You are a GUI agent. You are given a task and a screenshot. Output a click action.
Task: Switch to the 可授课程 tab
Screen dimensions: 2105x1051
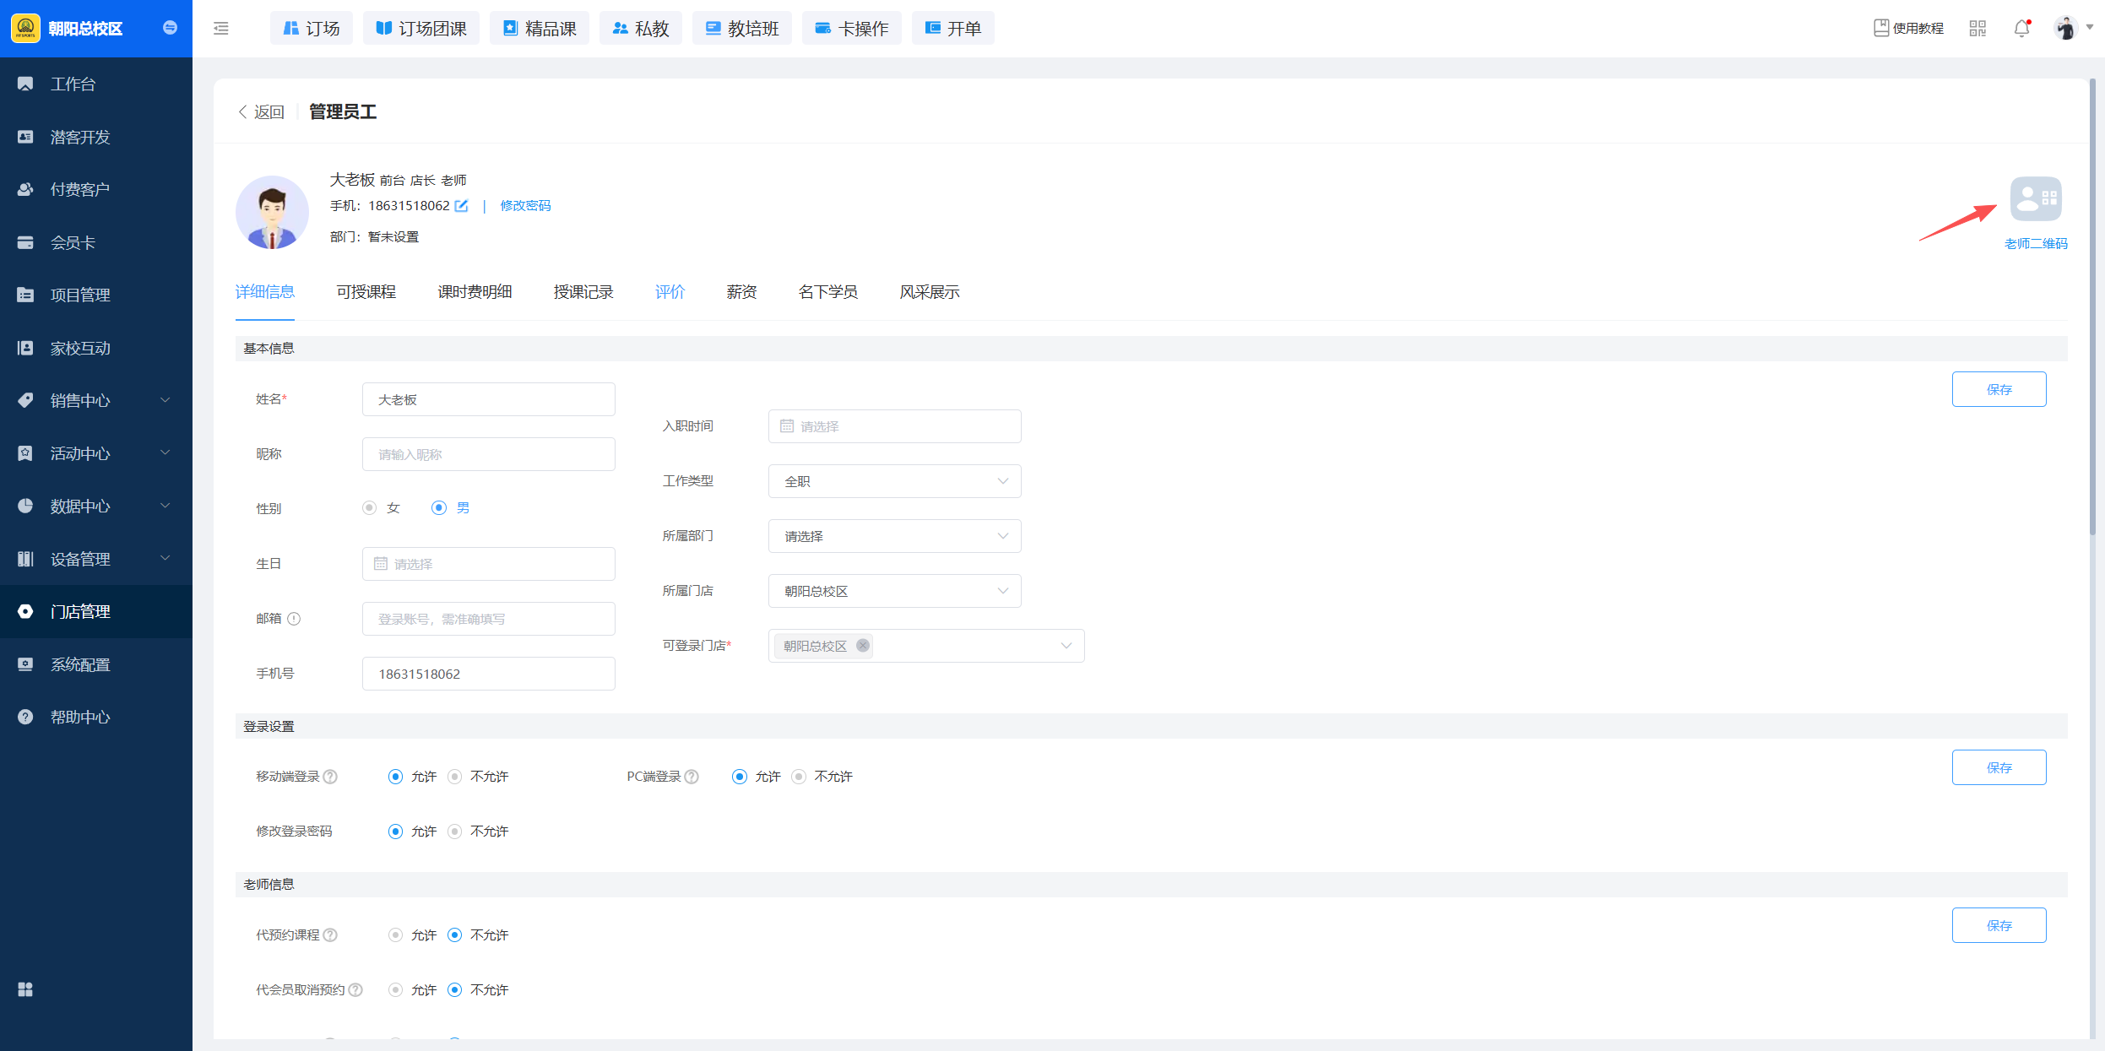click(x=366, y=292)
